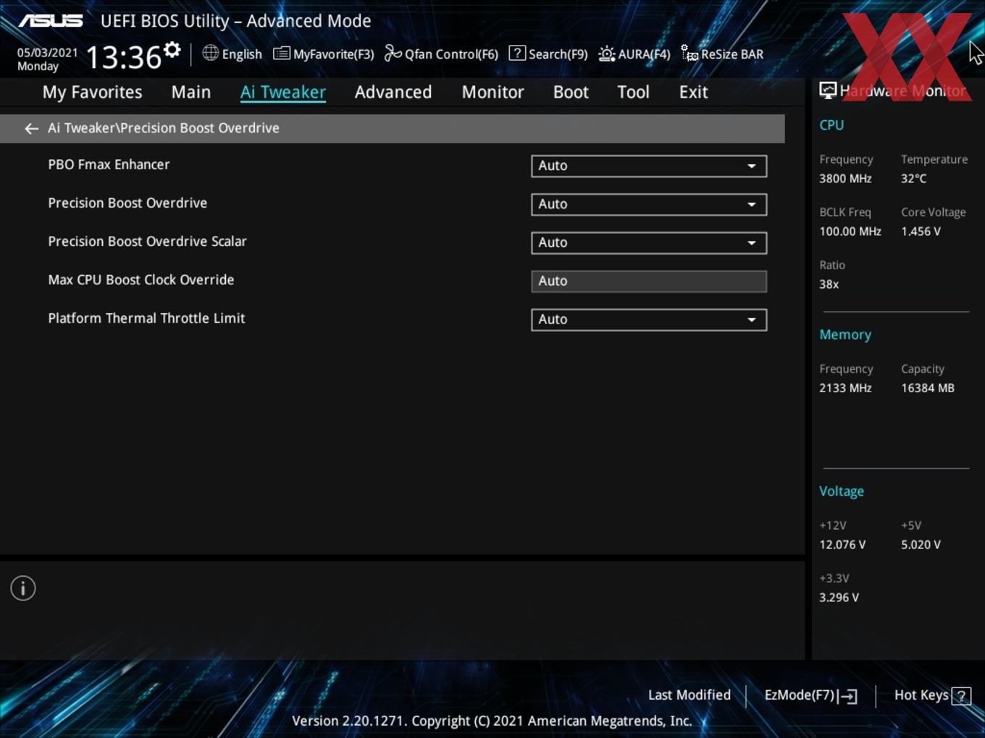Screen dimensions: 985x738
Task: Click the 13:36 clock display
Action: (x=123, y=57)
